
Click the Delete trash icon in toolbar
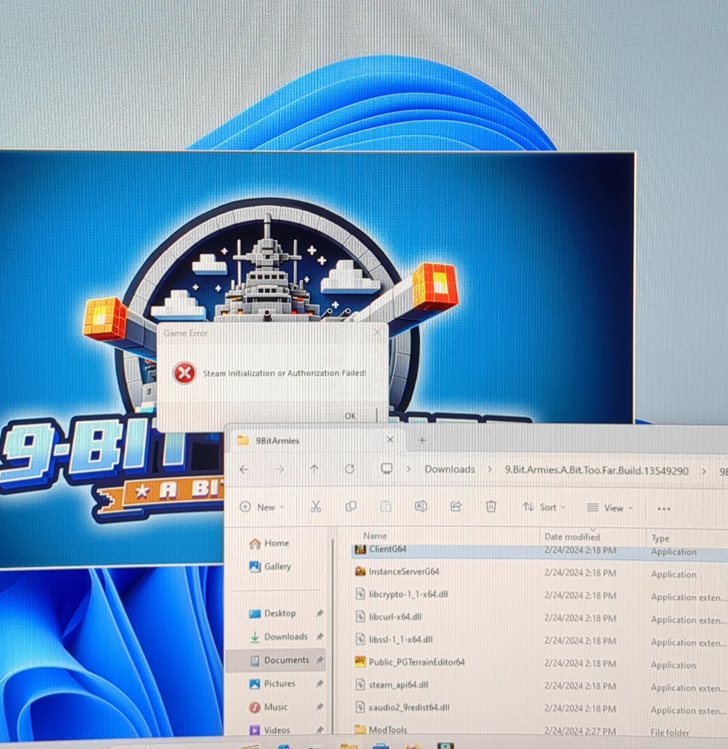491,507
